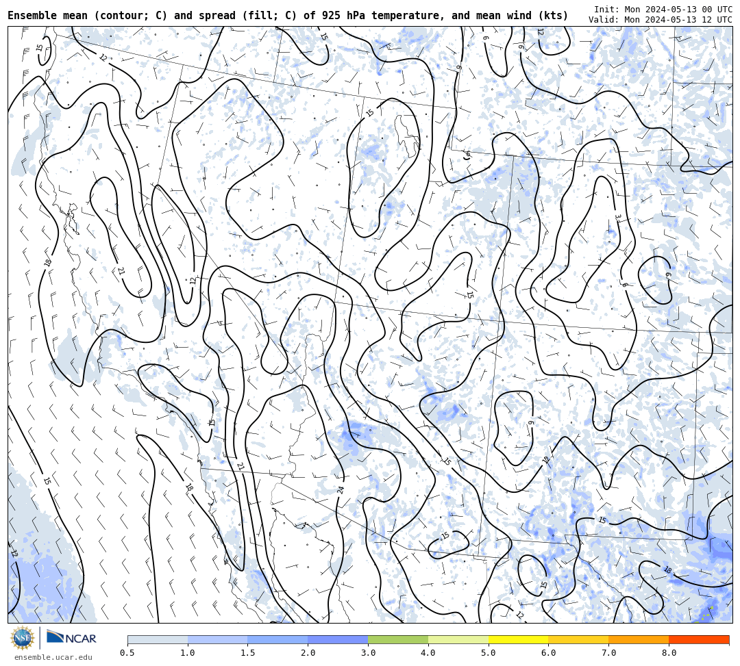Click the 1.0–1.5 light blue color swatch
This screenshot has height=666, width=740.
coord(218,639)
